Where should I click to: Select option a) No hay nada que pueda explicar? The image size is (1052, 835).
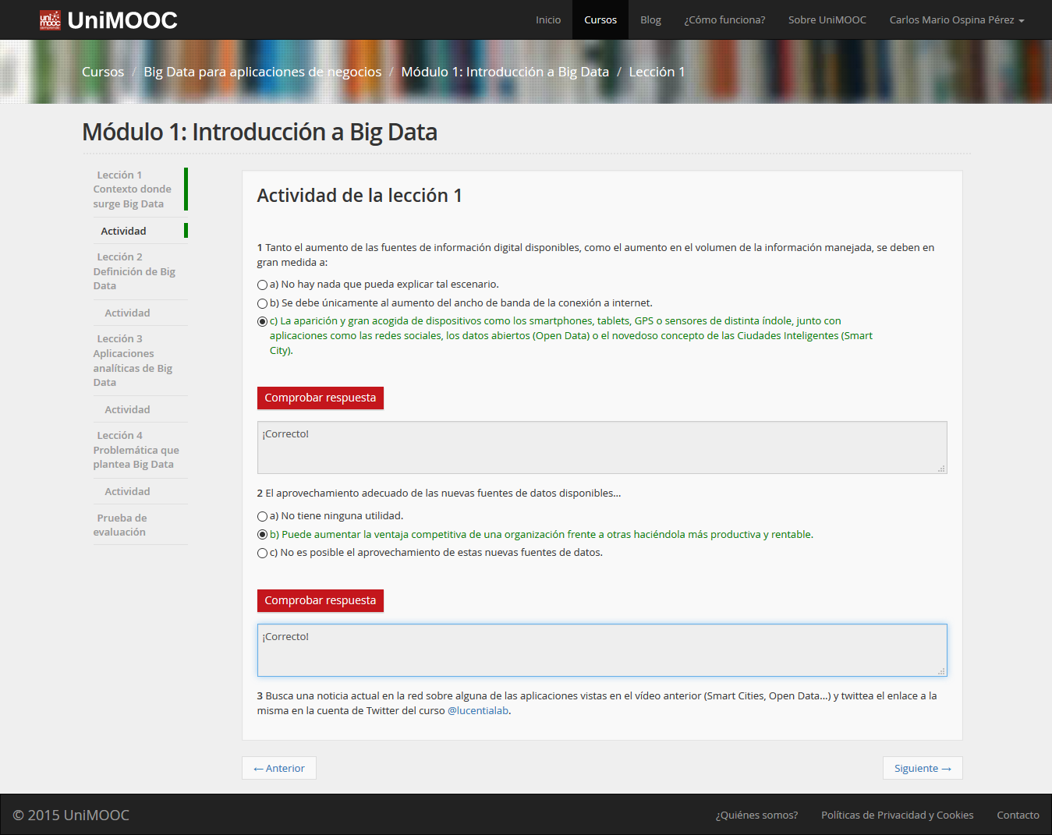263,285
